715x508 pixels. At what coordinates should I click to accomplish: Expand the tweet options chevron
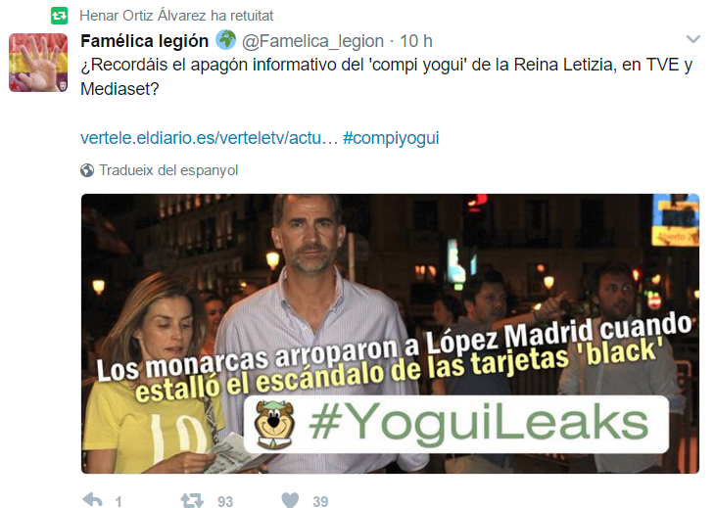(693, 39)
